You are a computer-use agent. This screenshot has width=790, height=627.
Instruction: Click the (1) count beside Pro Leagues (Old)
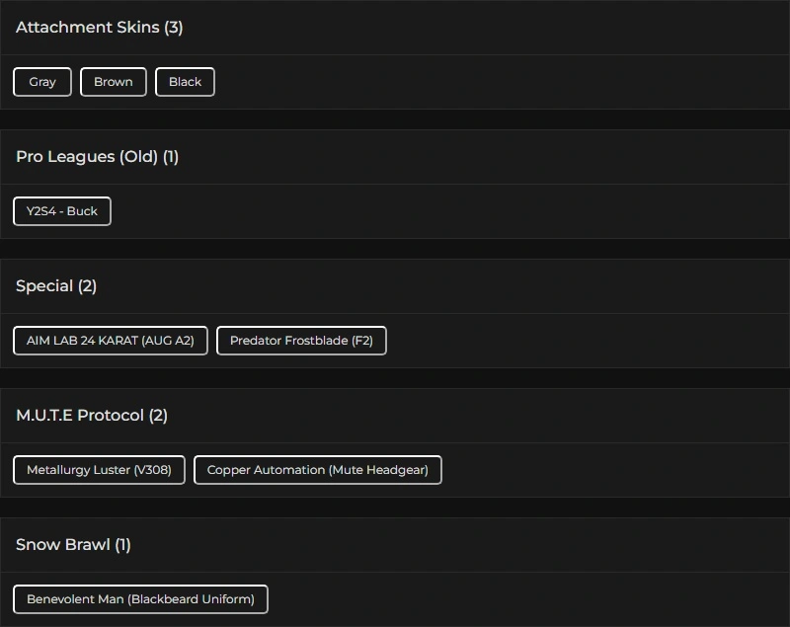pyautogui.click(x=171, y=157)
